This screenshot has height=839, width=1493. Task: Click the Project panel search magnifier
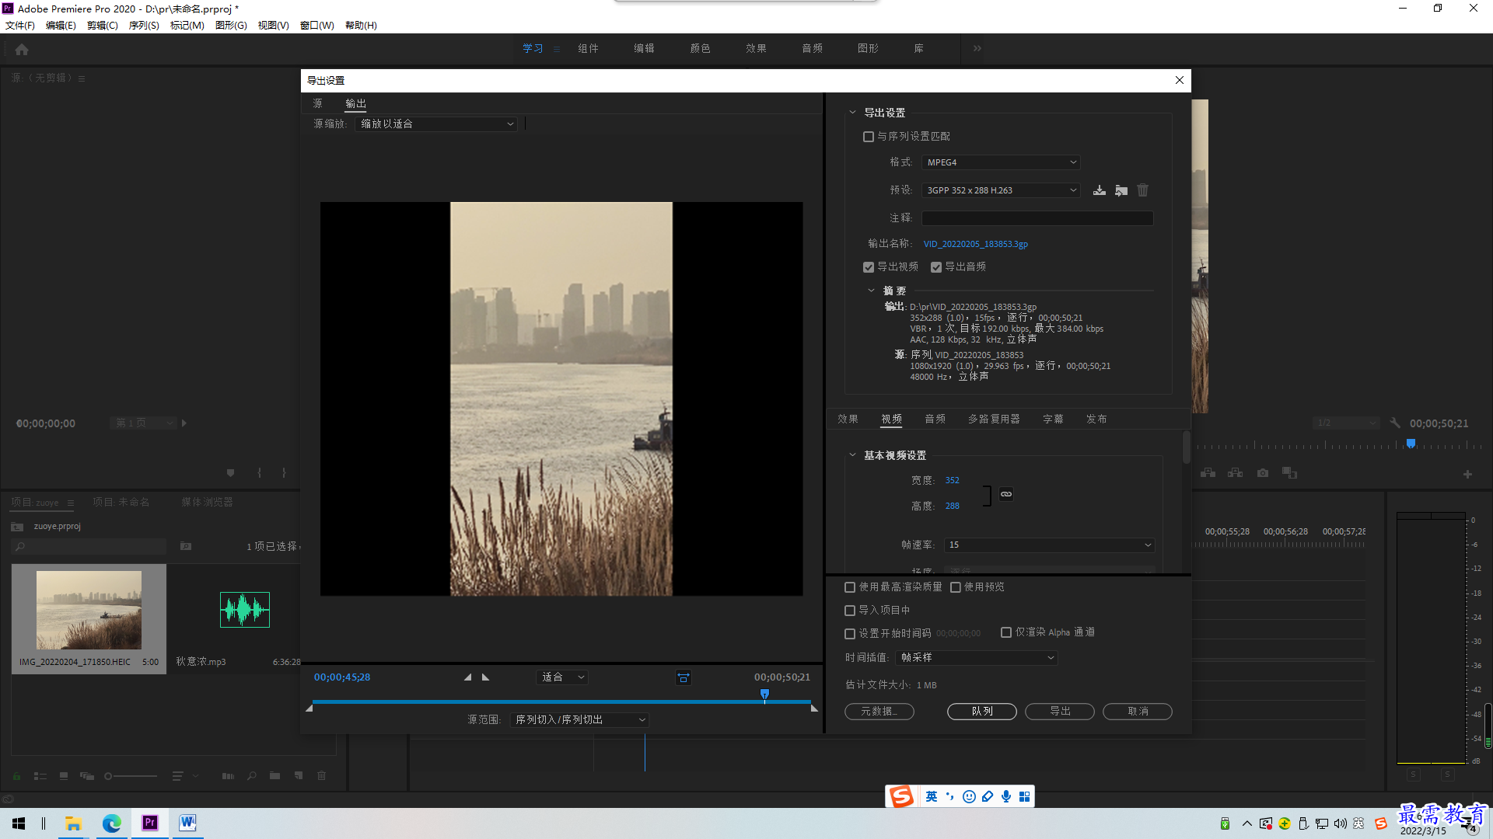pos(252,775)
